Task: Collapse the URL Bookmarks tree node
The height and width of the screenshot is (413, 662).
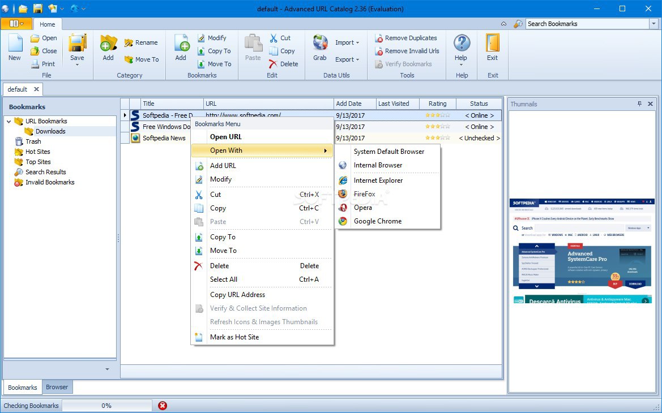Action: (x=8, y=121)
